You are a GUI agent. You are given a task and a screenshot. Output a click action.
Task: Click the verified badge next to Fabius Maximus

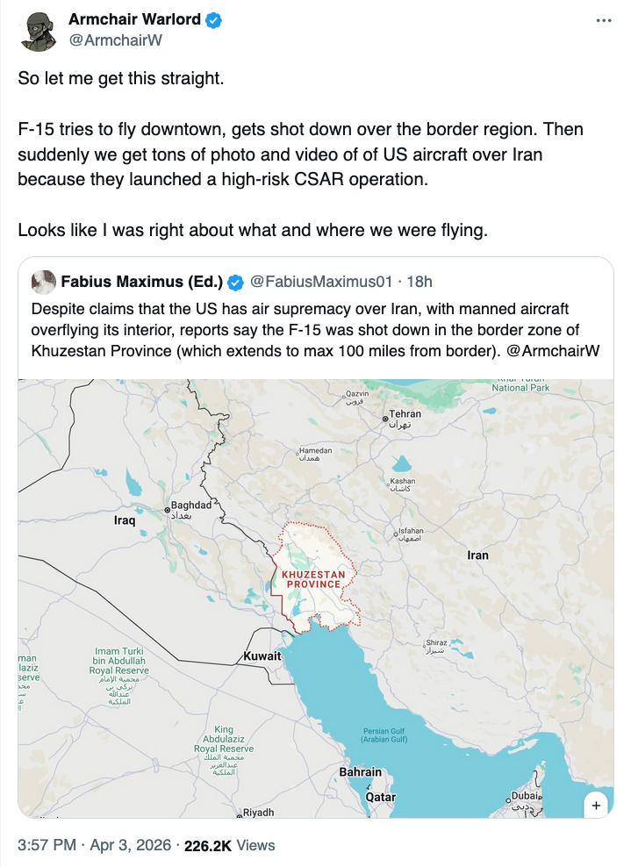coord(236,283)
